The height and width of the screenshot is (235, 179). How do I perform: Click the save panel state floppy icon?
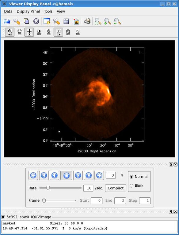pos(66,21)
